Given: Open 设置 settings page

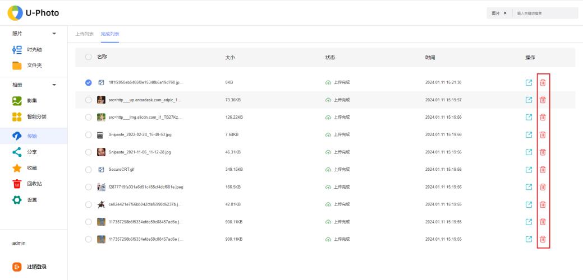Looking at the screenshot, I should pyautogui.click(x=34, y=200).
